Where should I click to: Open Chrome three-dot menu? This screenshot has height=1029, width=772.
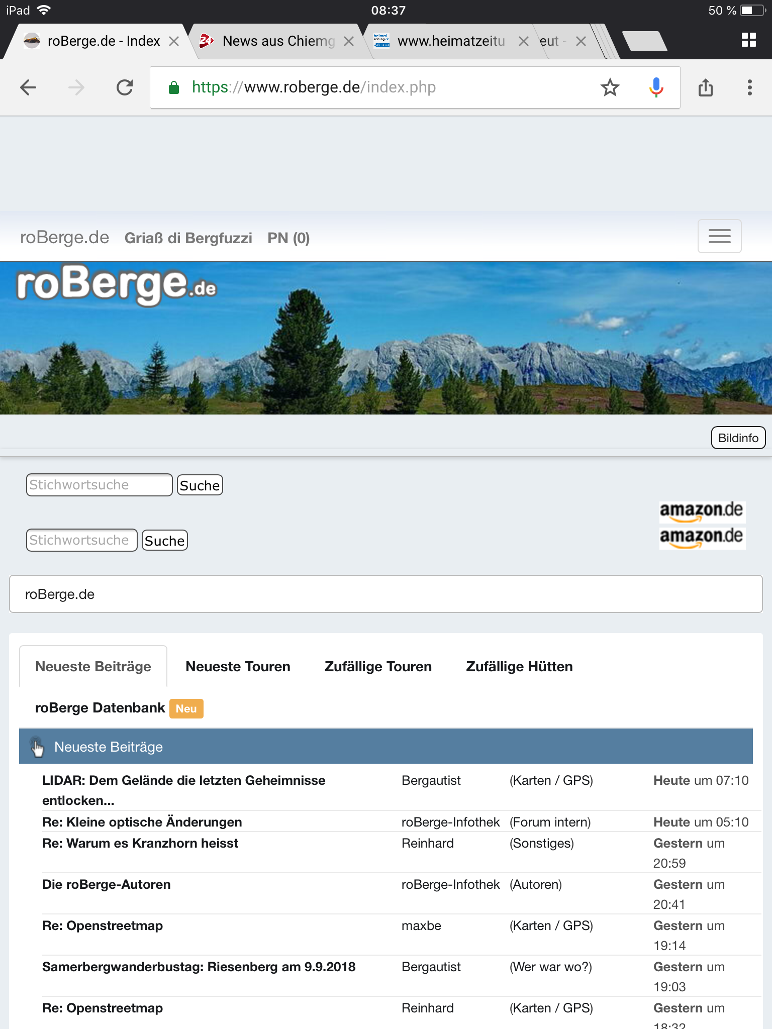pos(749,87)
